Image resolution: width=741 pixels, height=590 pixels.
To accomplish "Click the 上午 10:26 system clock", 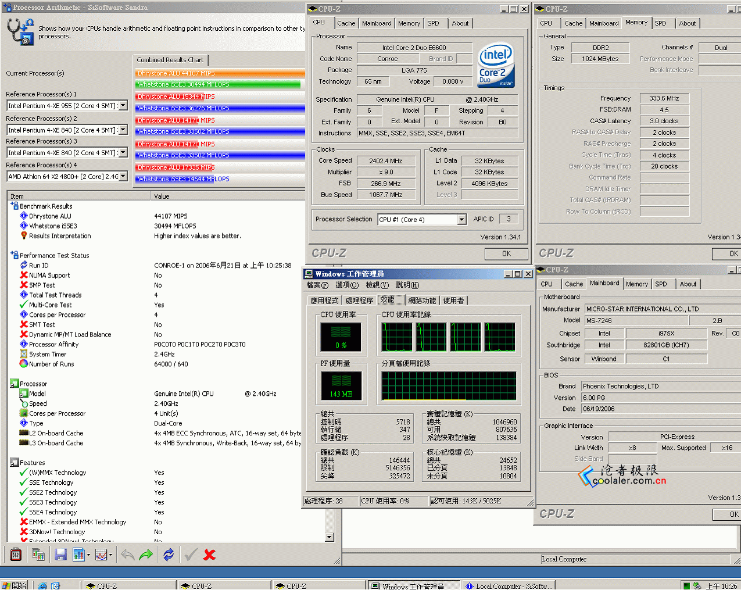I will (721, 586).
